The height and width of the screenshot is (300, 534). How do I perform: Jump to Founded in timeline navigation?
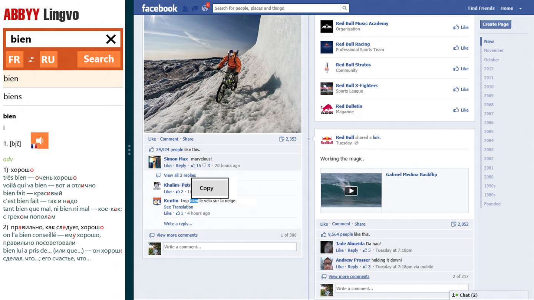(x=492, y=204)
